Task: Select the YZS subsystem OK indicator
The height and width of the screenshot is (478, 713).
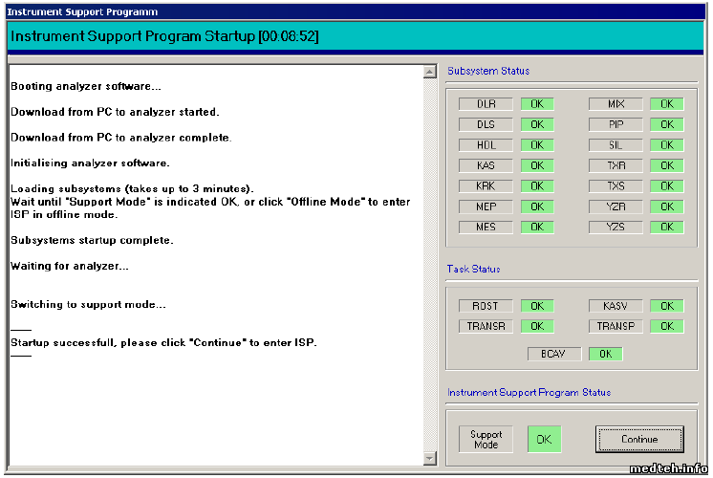Action: click(x=666, y=228)
